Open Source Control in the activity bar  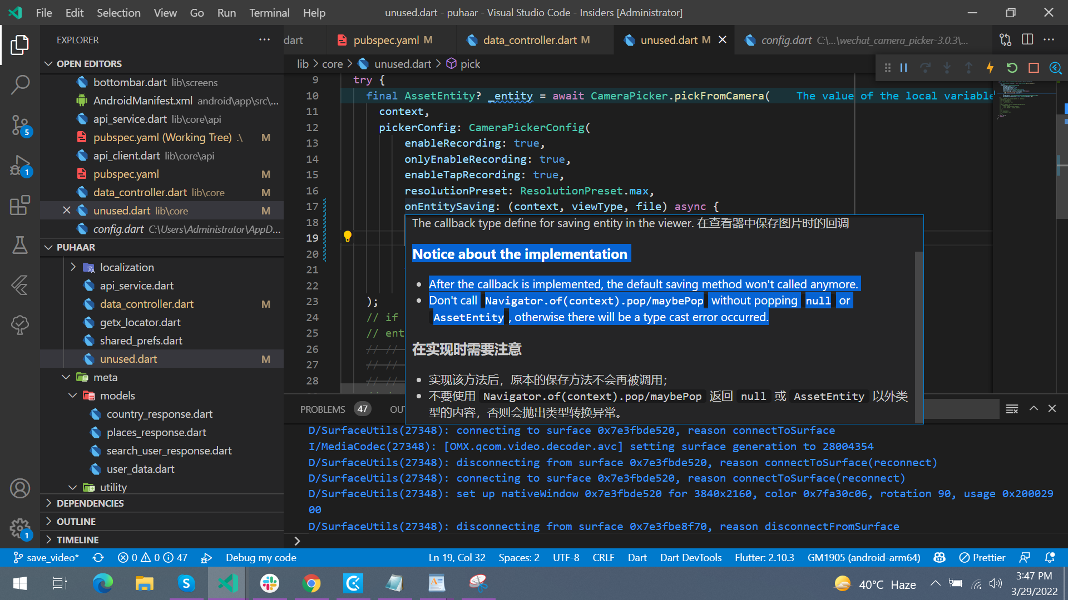[x=20, y=126]
